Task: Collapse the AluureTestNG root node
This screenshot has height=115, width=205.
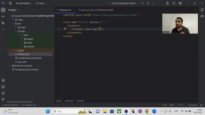Action: click(x=10, y=16)
